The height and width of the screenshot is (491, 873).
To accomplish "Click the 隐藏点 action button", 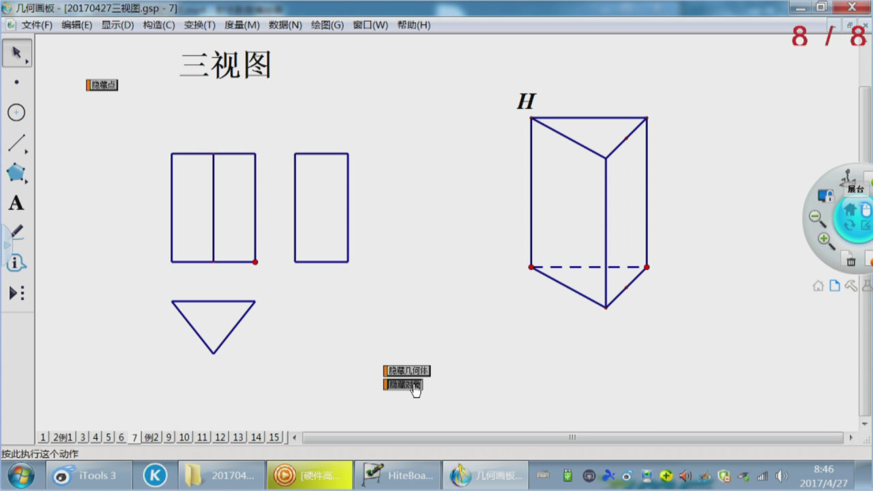I will coord(102,85).
